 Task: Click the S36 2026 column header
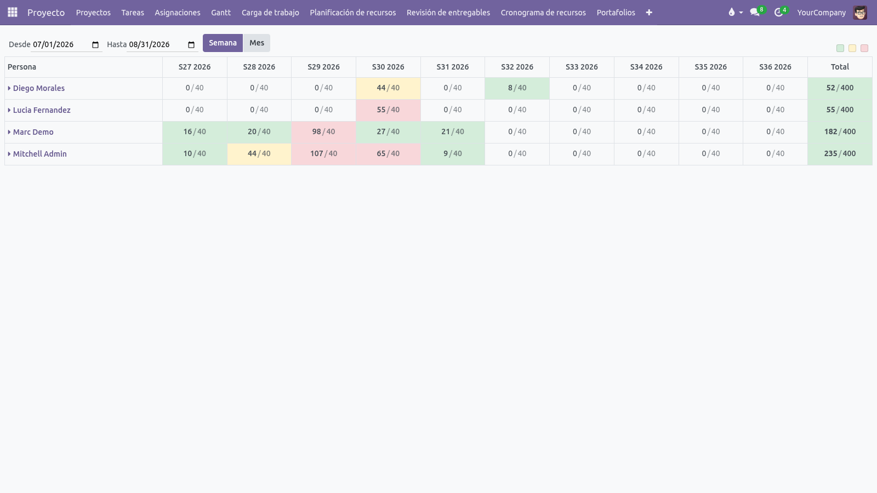tap(775, 67)
